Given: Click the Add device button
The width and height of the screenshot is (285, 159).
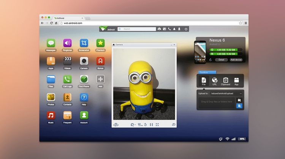Looking at the screenshot, I should (236, 60).
